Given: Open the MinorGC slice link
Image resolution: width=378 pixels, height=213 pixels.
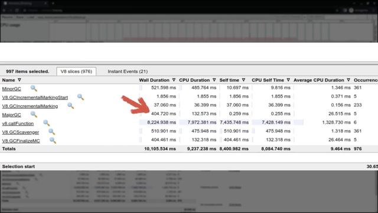Looking at the screenshot, I should [12, 89].
